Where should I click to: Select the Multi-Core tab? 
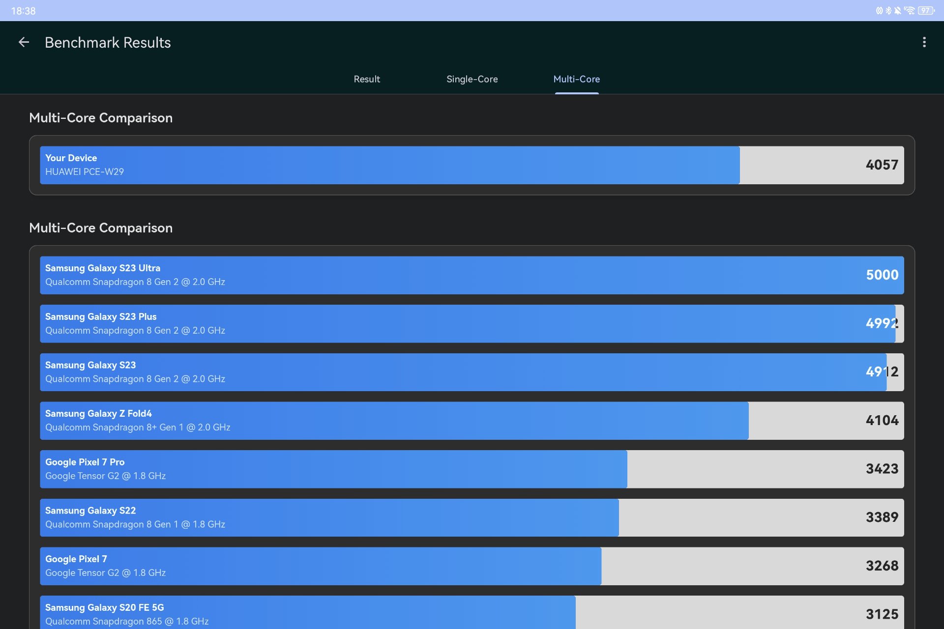[576, 79]
